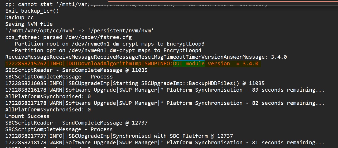Click the 'backup_cc' line
The width and height of the screenshot is (338, 148).
(20, 17)
